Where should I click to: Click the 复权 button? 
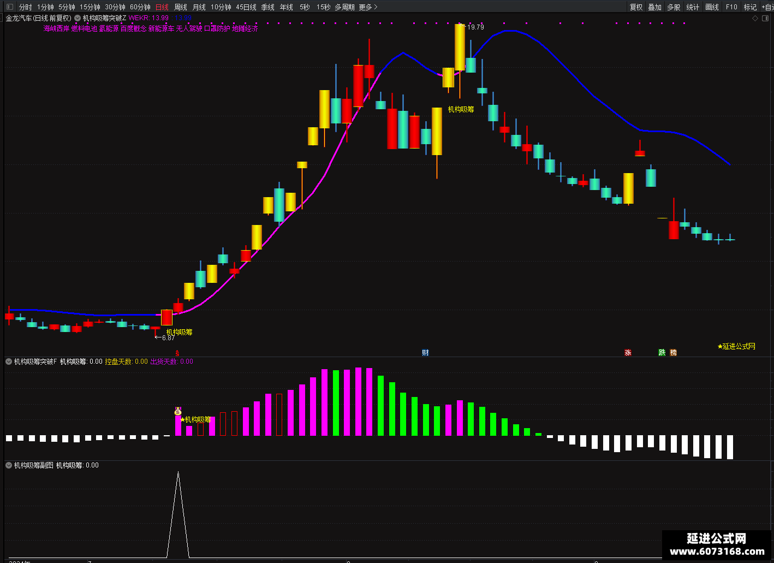[636, 7]
